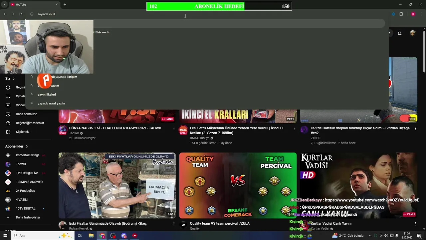Open options menu for Kurtlar Vadisi video
Image resolution: width=426 pixels, height=240 pixels.
coord(415,224)
